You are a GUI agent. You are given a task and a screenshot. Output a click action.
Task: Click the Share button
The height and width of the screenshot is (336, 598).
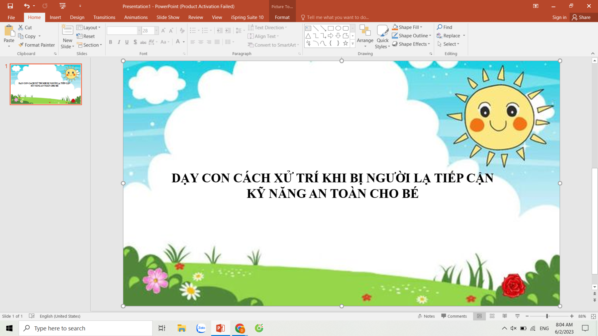coord(581,17)
